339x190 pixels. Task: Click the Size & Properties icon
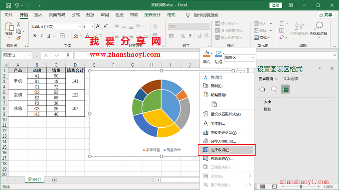tap(285, 89)
